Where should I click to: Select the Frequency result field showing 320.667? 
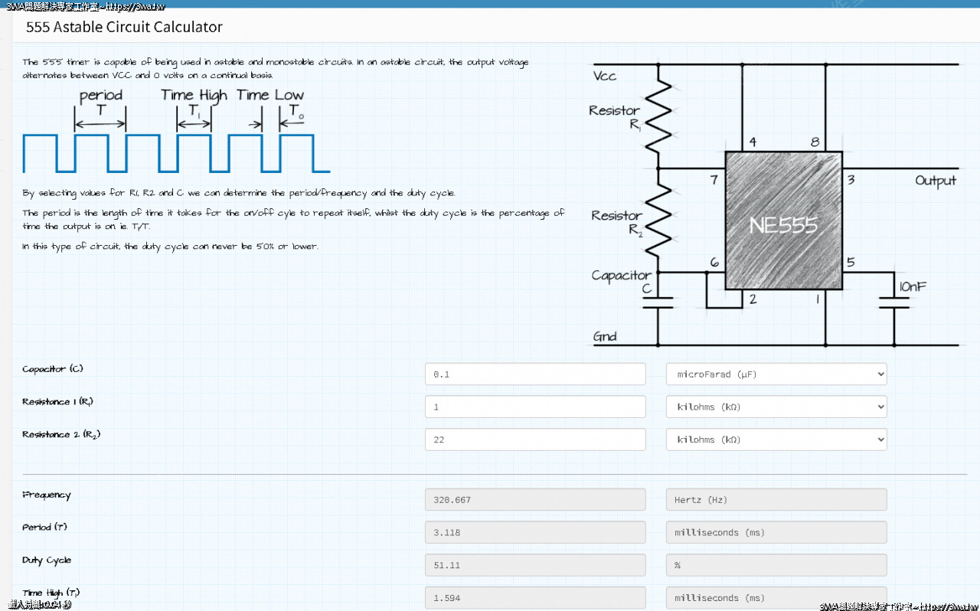534,500
